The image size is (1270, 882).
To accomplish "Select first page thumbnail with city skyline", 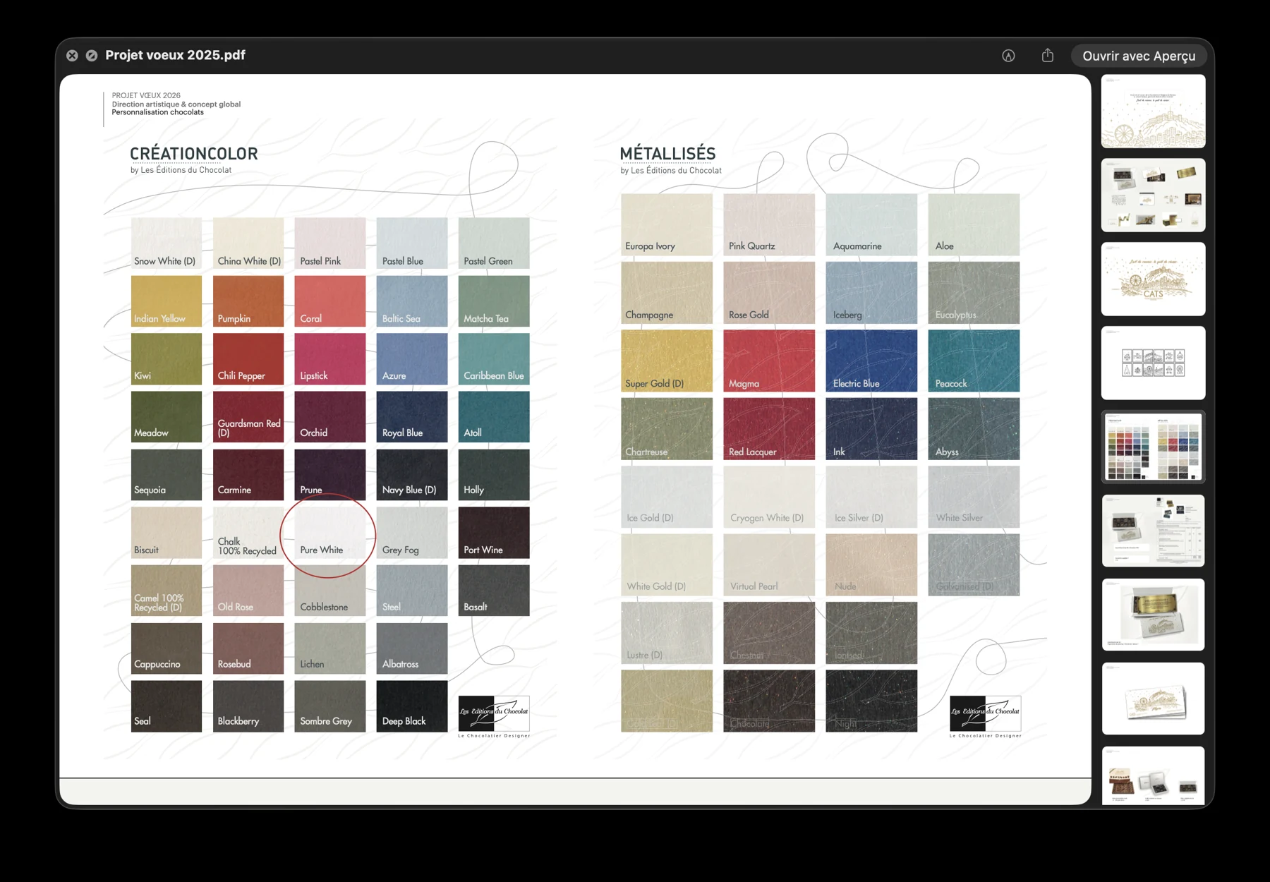I will pyautogui.click(x=1154, y=111).
